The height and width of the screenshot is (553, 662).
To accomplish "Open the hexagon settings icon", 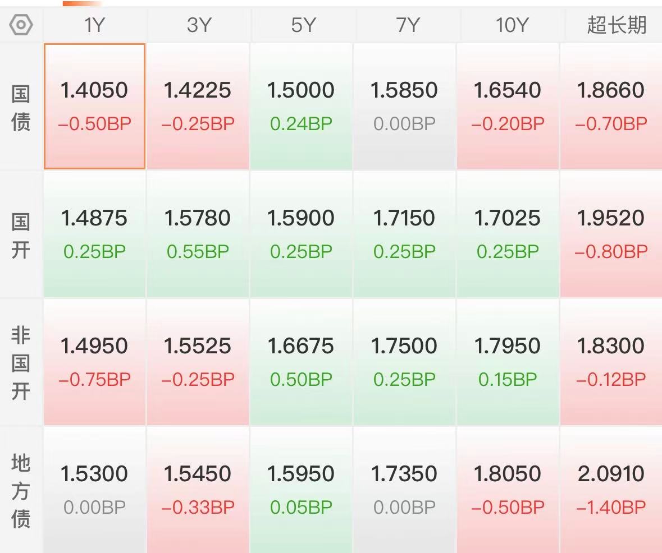I will 21,25.
